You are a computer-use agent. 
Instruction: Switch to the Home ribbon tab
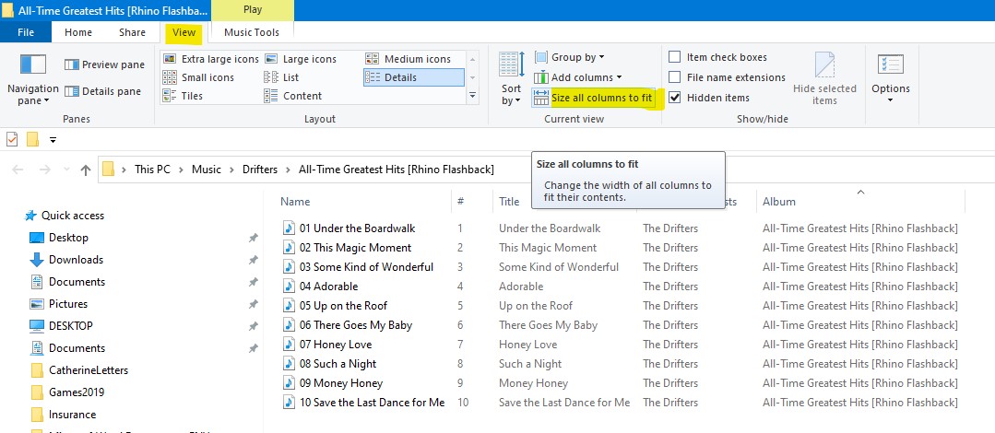point(78,32)
